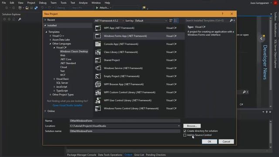Expand the Recent section
279x157 pixels.
click(45, 20)
